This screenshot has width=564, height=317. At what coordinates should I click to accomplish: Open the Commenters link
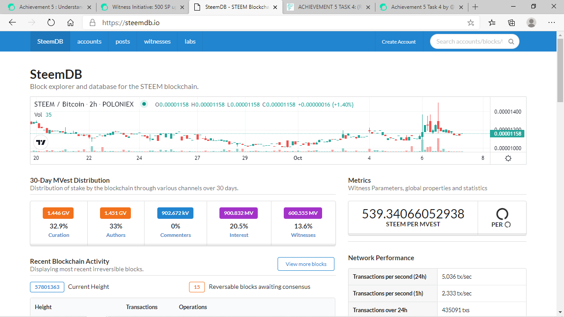[175, 235]
